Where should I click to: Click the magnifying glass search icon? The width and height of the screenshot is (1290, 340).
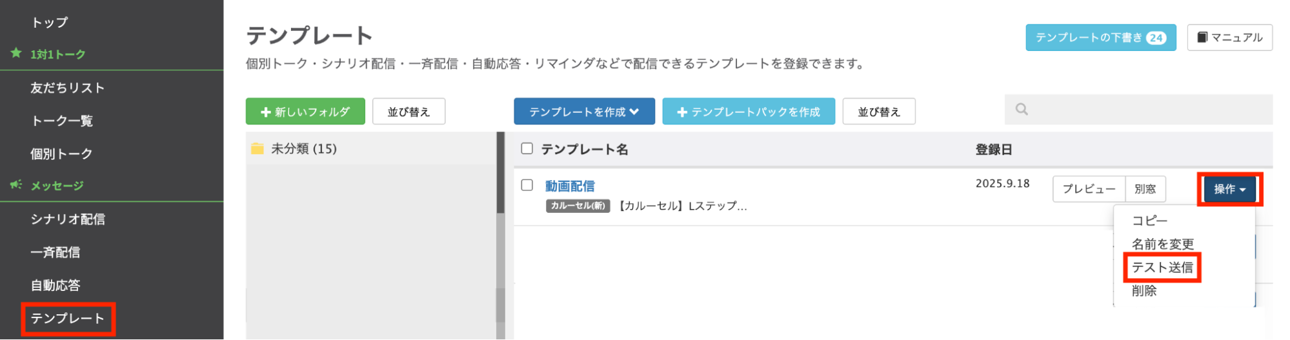tap(1022, 109)
